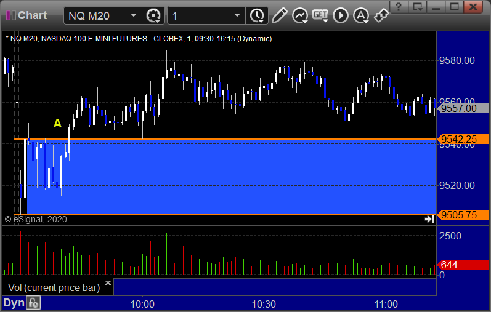Click the bar replay play icon
491x312 pixels.
(341, 15)
